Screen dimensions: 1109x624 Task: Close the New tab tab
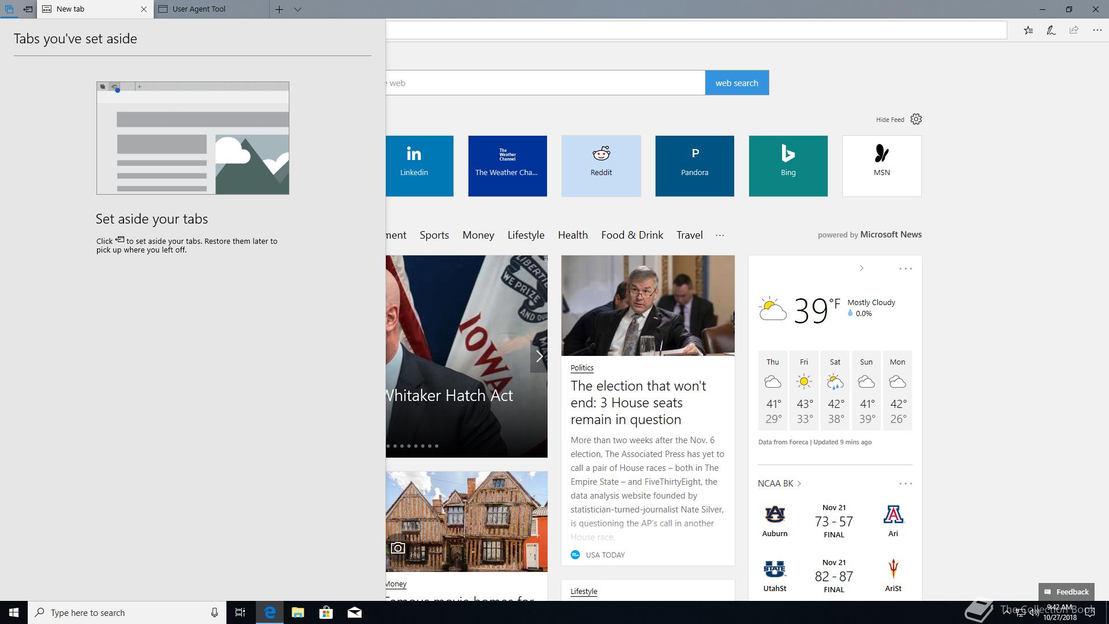point(144,9)
